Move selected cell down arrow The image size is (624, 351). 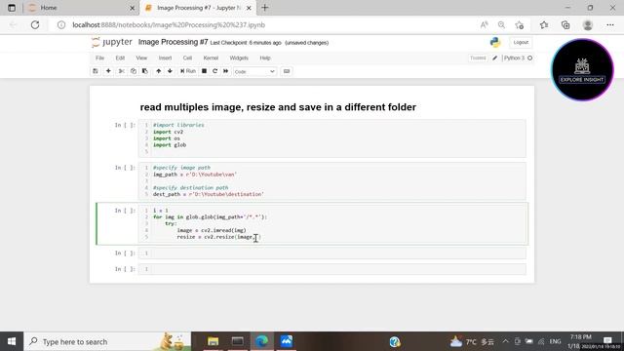170,71
